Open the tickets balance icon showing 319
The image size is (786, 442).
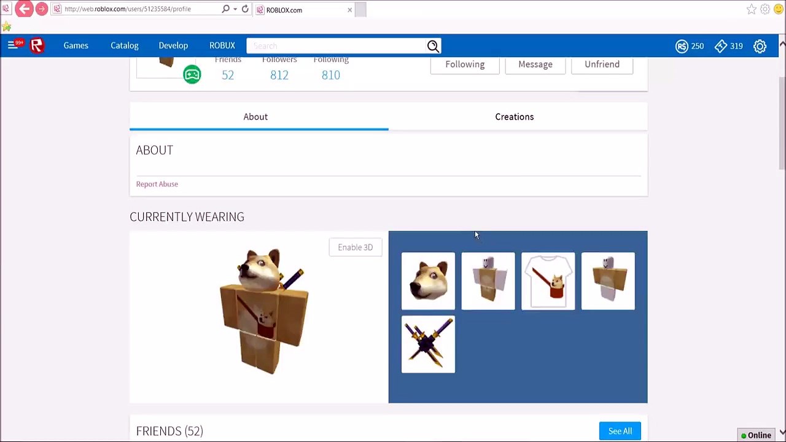pos(721,46)
